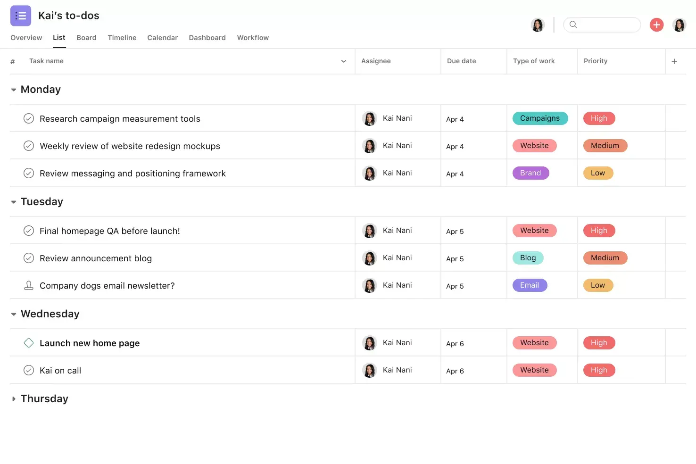Check off the Kai on call task
Screen dimensions: 696x464
(x=29, y=370)
